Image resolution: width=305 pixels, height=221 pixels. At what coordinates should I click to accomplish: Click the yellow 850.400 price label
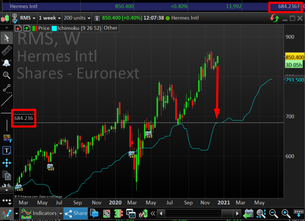pos(294,57)
